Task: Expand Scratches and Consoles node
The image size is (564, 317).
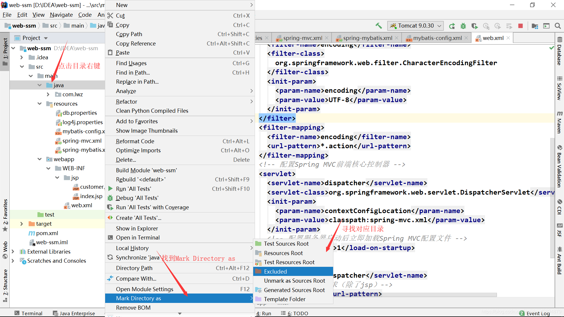Action: (x=13, y=261)
